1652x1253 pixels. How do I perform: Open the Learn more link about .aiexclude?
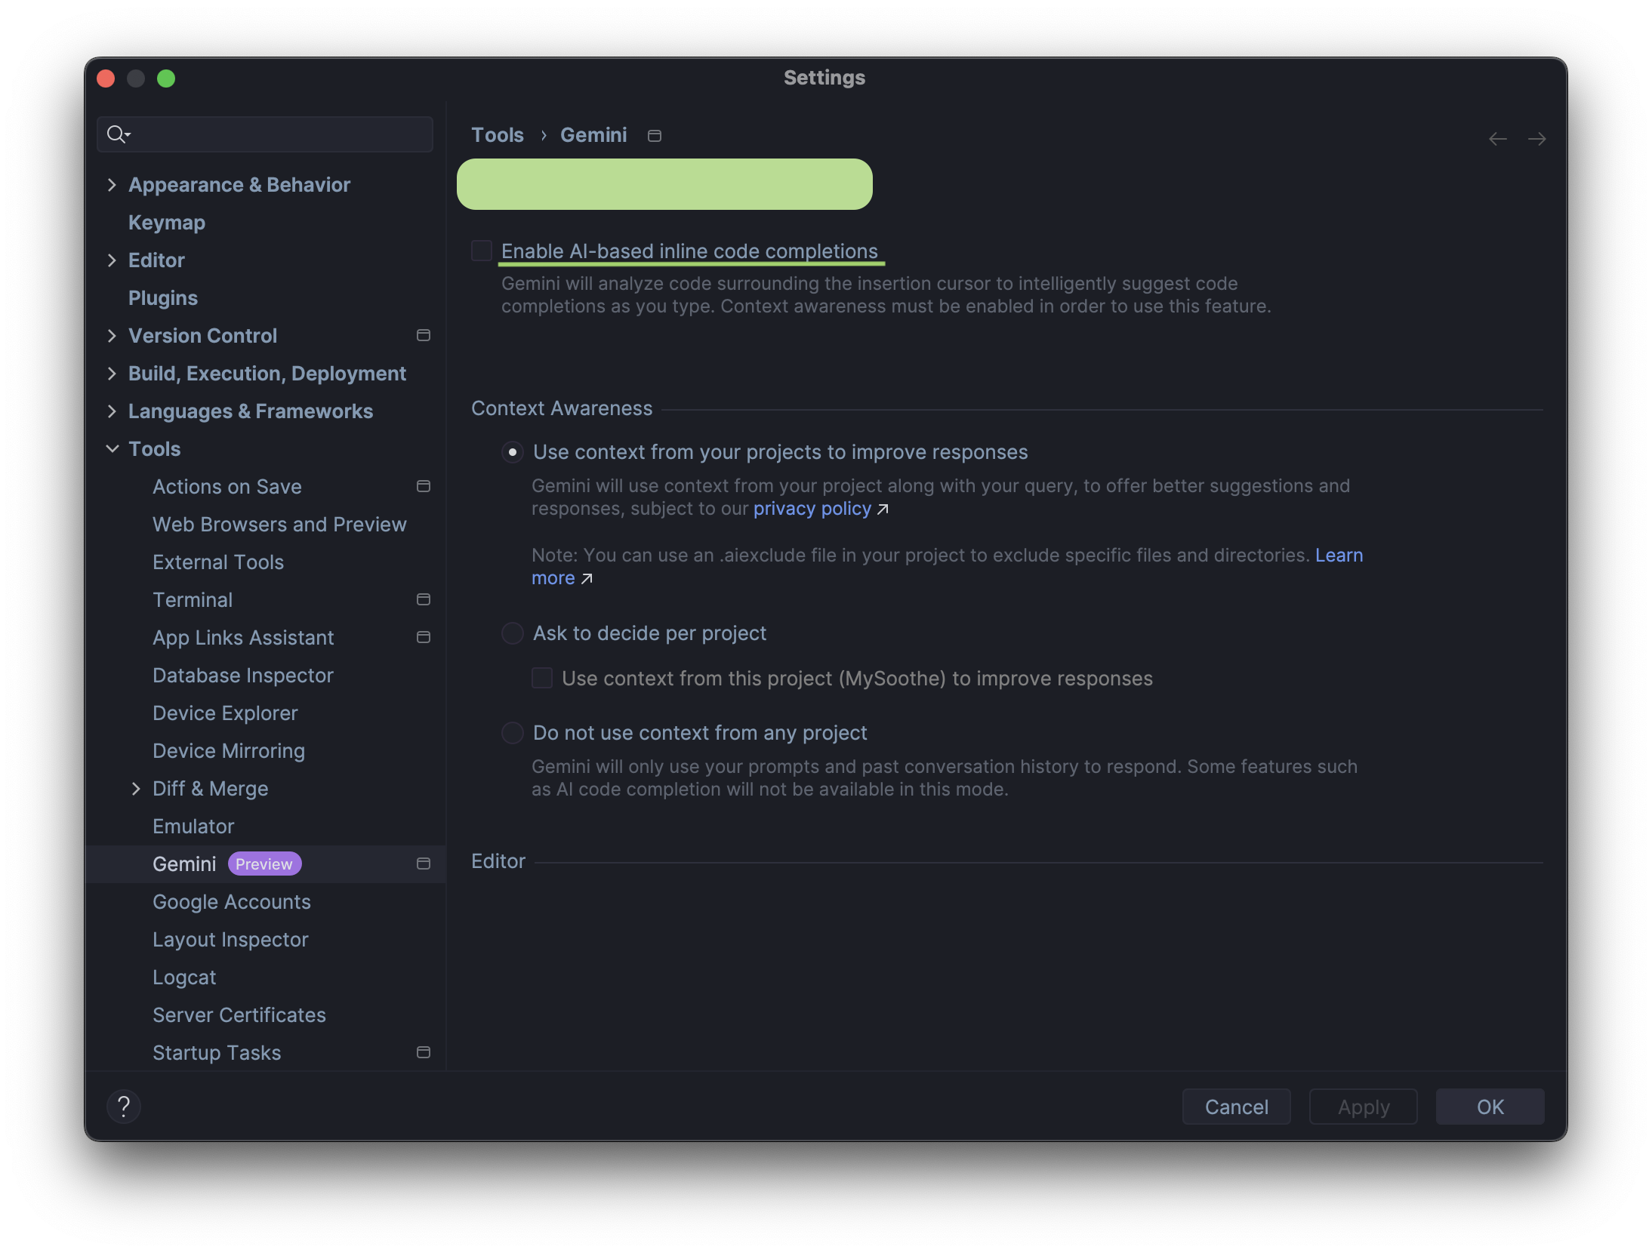pos(1339,556)
